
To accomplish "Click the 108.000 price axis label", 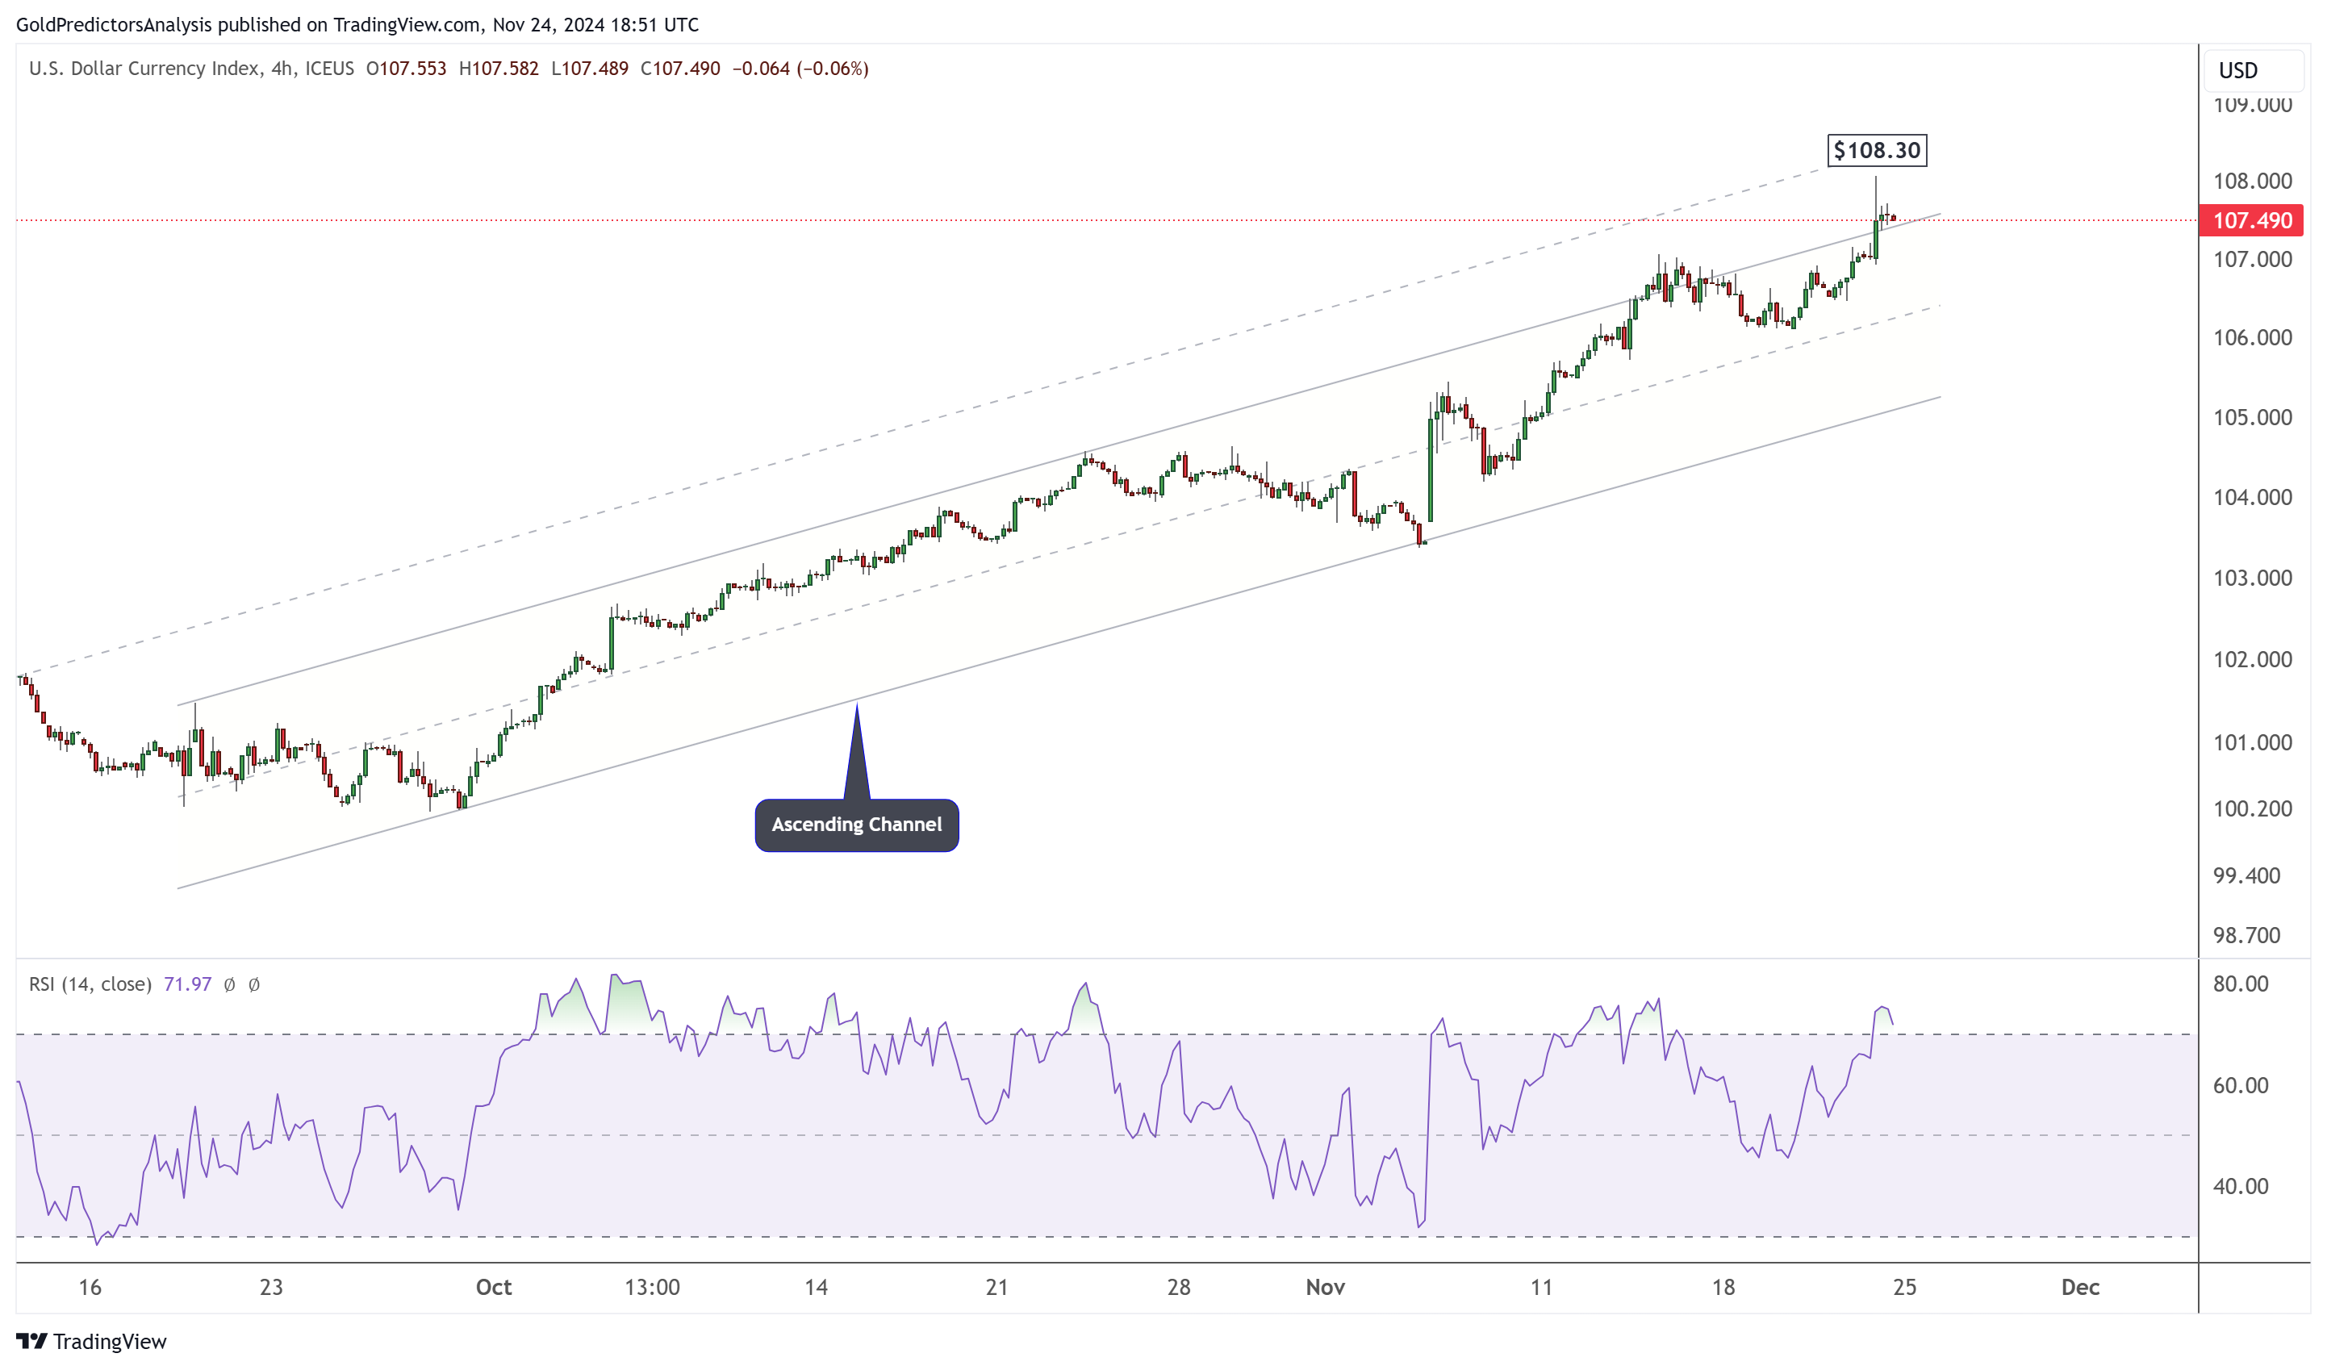I will click(2251, 181).
